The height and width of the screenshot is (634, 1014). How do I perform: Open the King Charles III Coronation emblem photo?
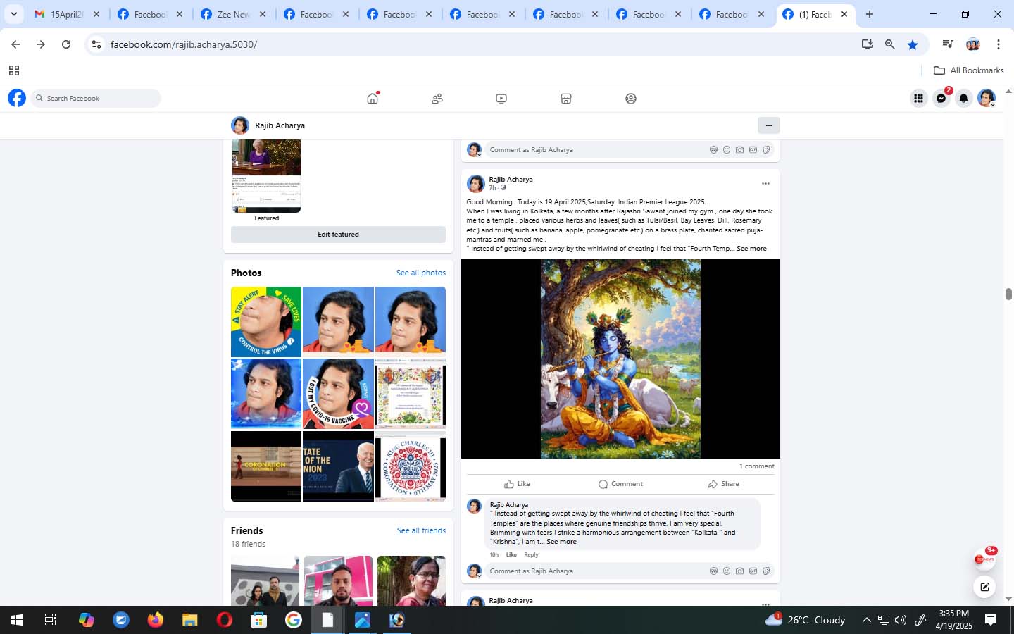(411, 466)
